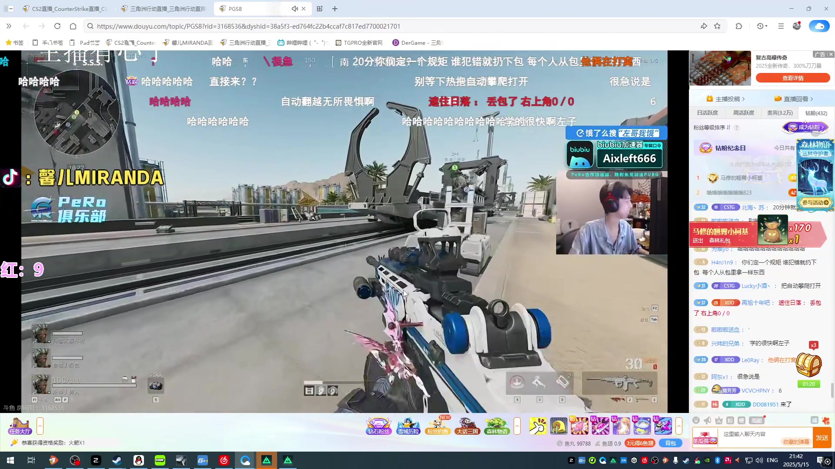Open the browser tab grid overview icon

click(x=320, y=9)
